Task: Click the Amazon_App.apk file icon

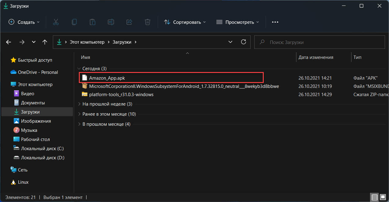Action: (85, 78)
